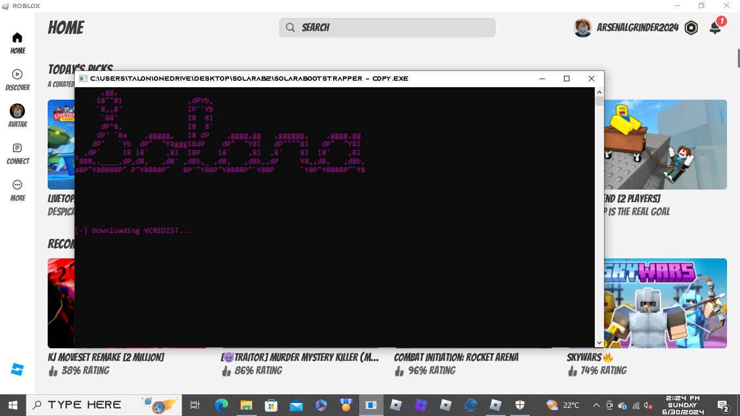The image size is (740, 416).
Task: Go to Home in the Roblox sidebar
Action: point(17,43)
